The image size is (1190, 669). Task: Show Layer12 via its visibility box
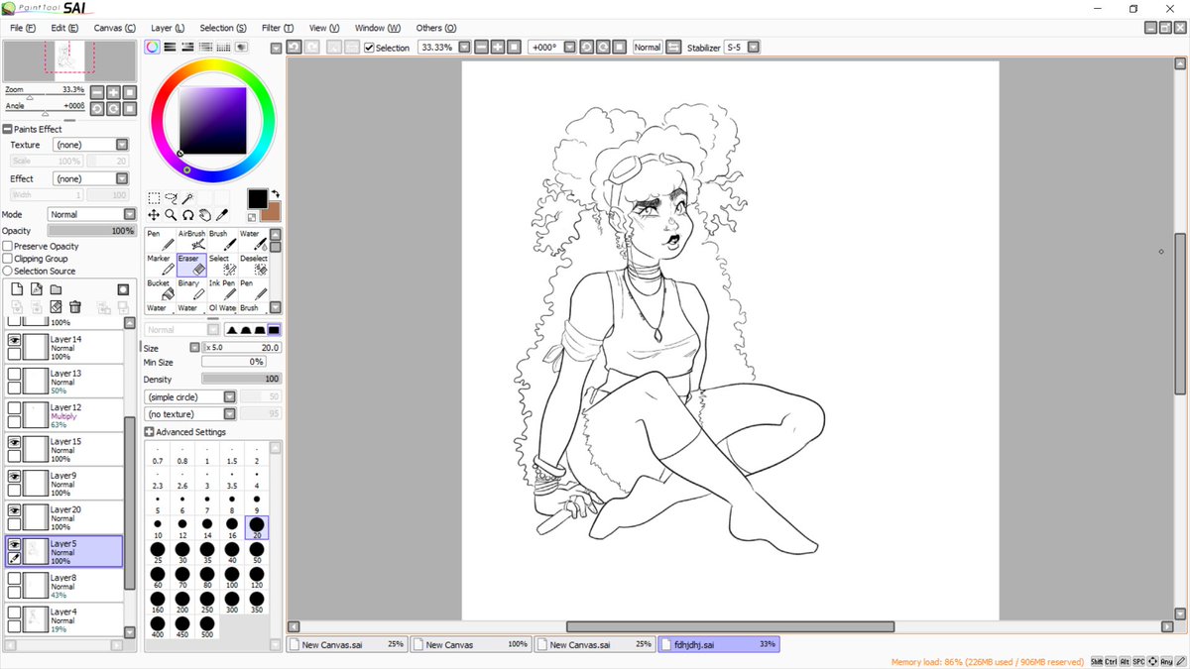[x=14, y=408]
